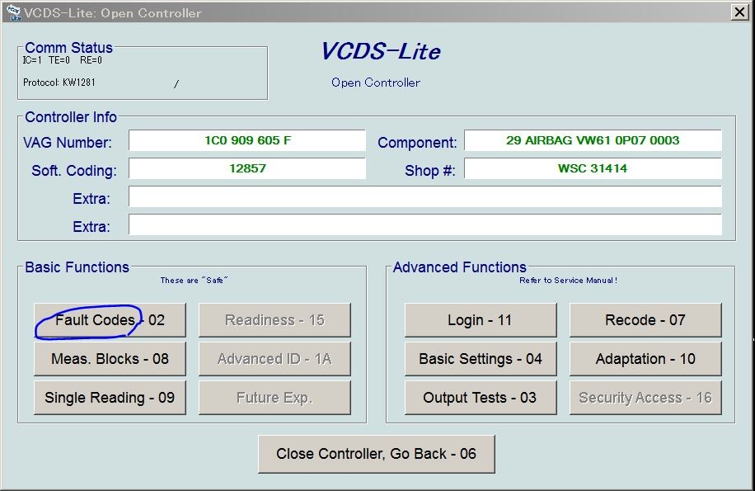
Task: Click the disabled Readiness - 15 button
Action: (274, 320)
